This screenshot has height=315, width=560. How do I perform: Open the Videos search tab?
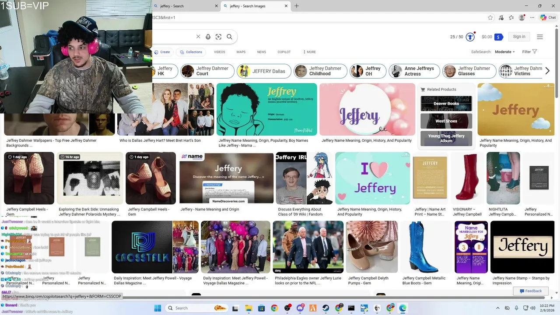click(x=220, y=52)
